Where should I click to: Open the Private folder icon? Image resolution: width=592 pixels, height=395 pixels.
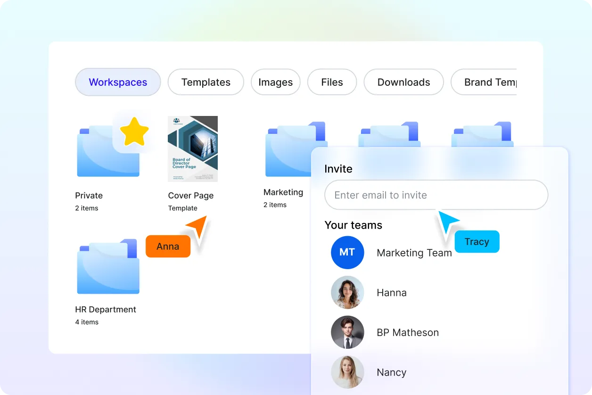coord(108,148)
